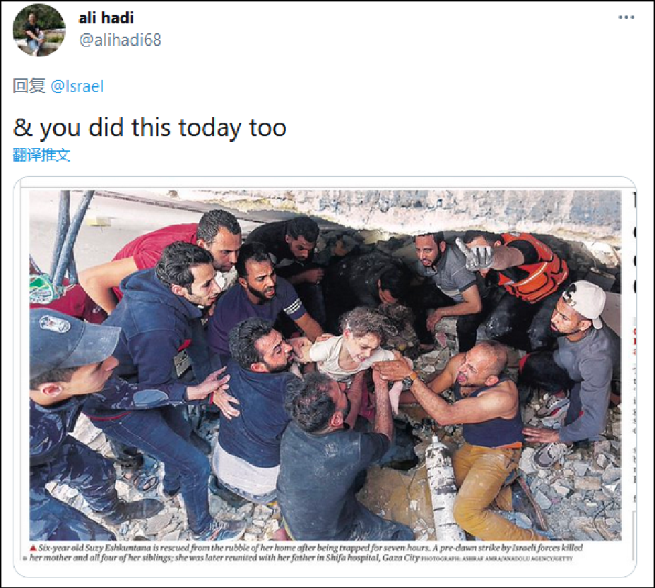This screenshot has width=655, height=588.
Task: Click the grey gloved hand in photo
Action: tap(476, 253)
